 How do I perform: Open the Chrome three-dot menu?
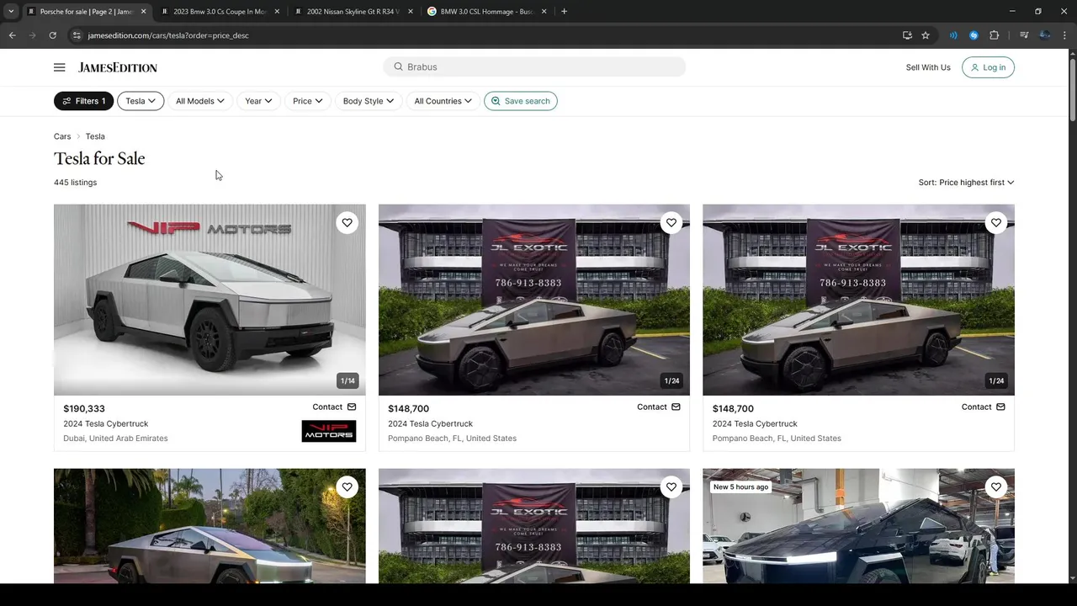click(1064, 35)
